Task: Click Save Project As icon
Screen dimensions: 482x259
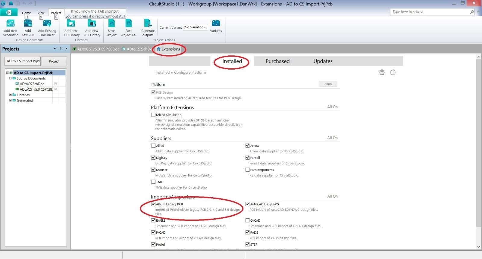Action: [x=129, y=23]
